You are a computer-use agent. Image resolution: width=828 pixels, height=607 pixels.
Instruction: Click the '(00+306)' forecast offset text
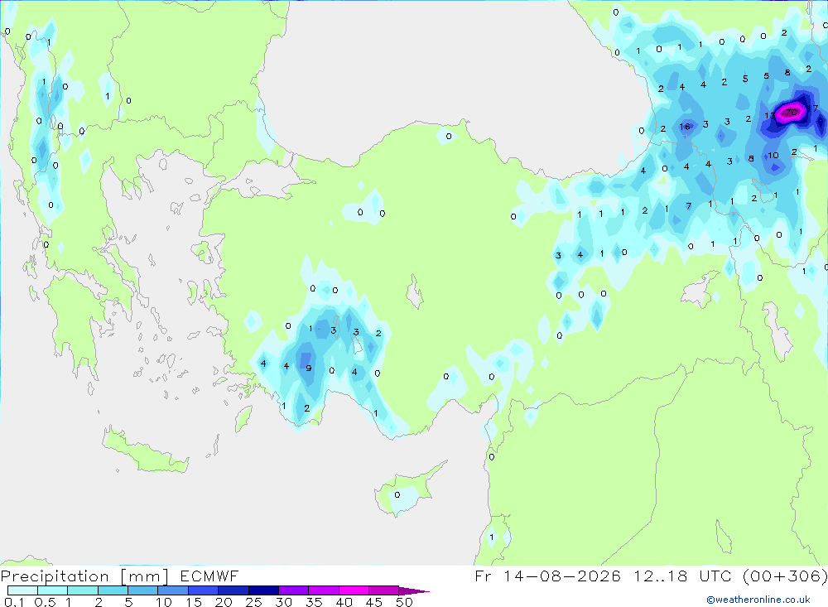tap(785, 576)
